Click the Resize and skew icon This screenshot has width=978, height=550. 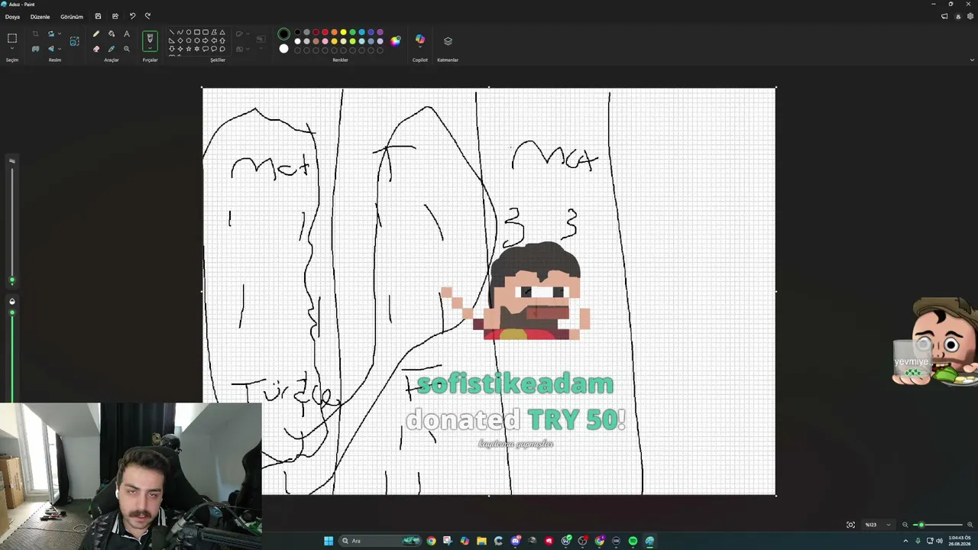coord(74,41)
